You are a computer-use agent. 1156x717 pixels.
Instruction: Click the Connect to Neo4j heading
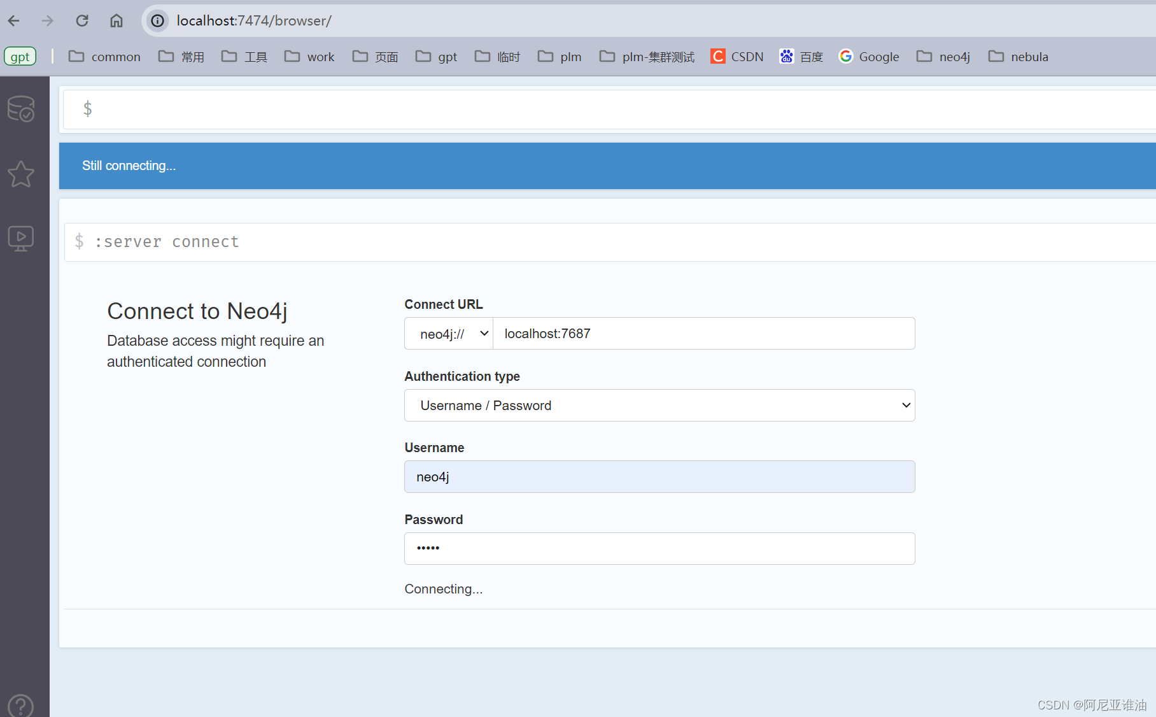pyautogui.click(x=197, y=311)
